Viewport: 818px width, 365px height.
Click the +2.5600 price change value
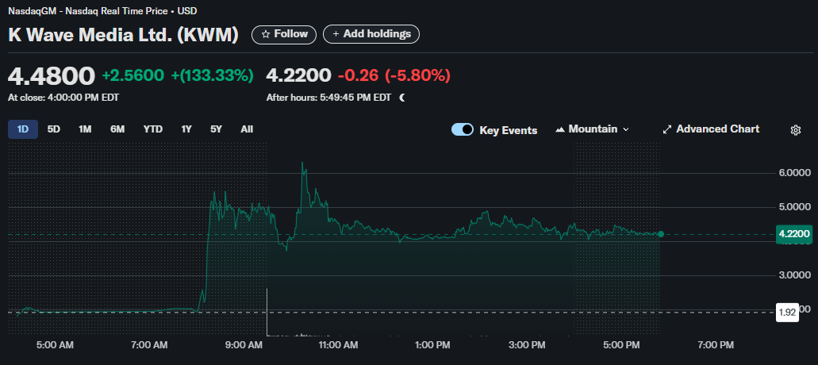point(133,75)
